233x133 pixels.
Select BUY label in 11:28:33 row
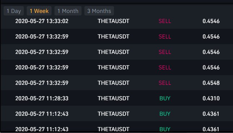click(165, 98)
